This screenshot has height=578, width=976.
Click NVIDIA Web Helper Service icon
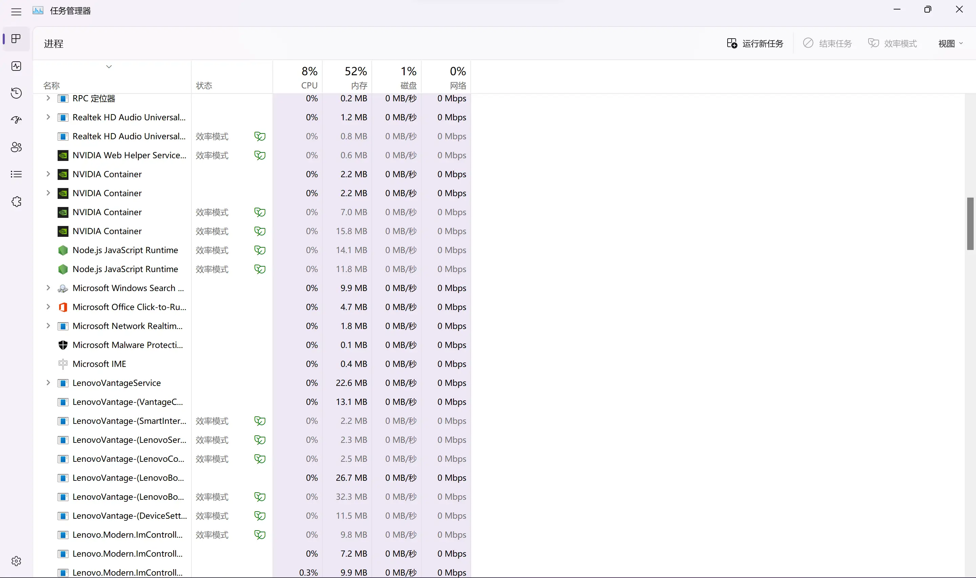point(63,156)
